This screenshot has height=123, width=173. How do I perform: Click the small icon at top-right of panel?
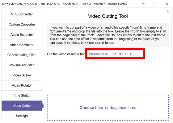tap(168, 12)
